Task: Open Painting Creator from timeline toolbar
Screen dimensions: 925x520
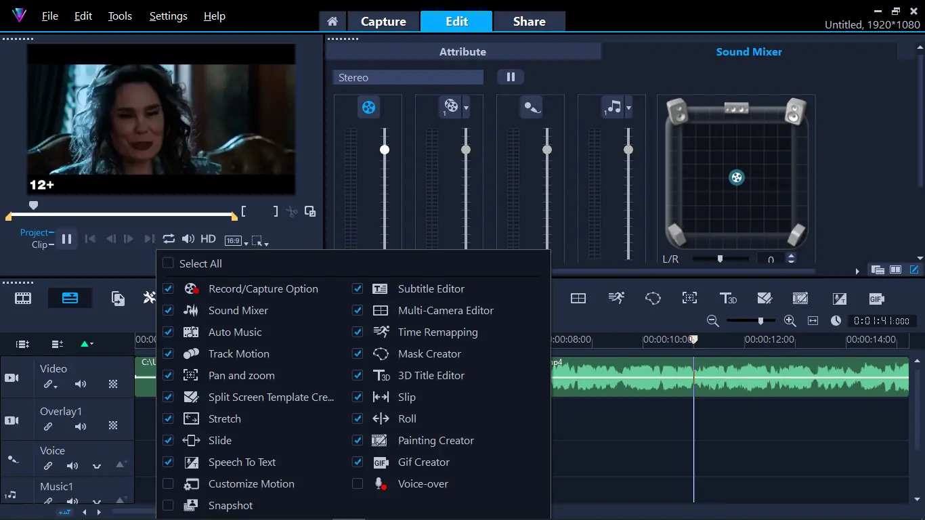Action: (800, 298)
